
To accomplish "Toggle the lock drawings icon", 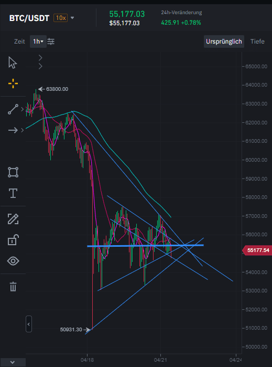I will pyautogui.click(x=13, y=240).
